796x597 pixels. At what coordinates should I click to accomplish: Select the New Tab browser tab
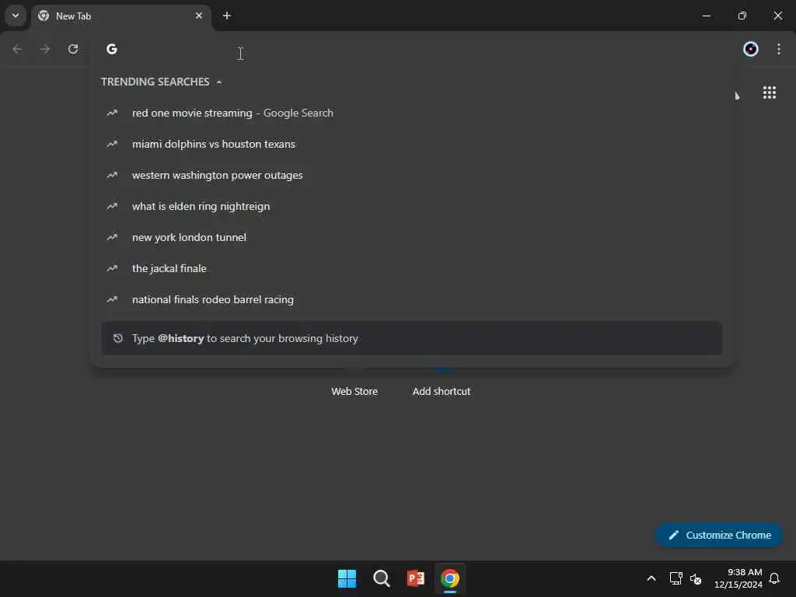click(x=120, y=16)
